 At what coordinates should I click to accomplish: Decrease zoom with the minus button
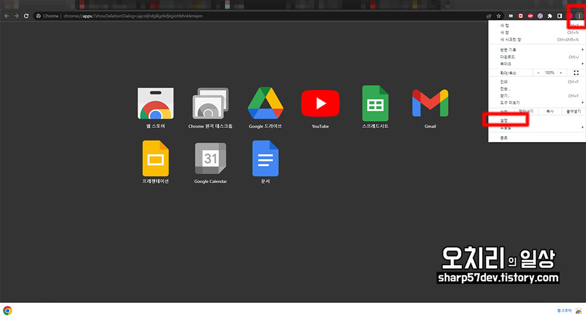coord(538,73)
